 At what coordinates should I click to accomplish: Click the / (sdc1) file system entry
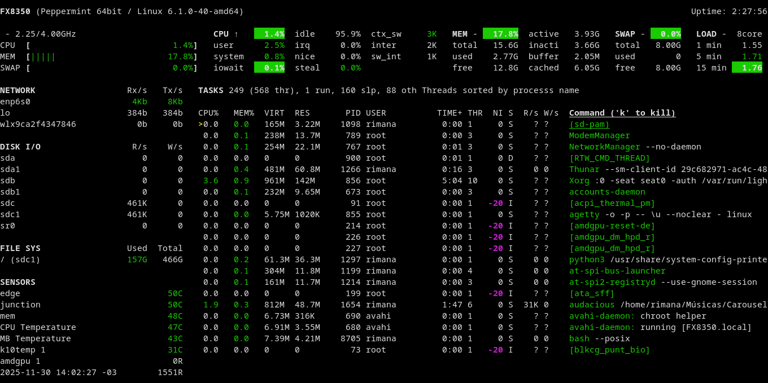click(20, 259)
